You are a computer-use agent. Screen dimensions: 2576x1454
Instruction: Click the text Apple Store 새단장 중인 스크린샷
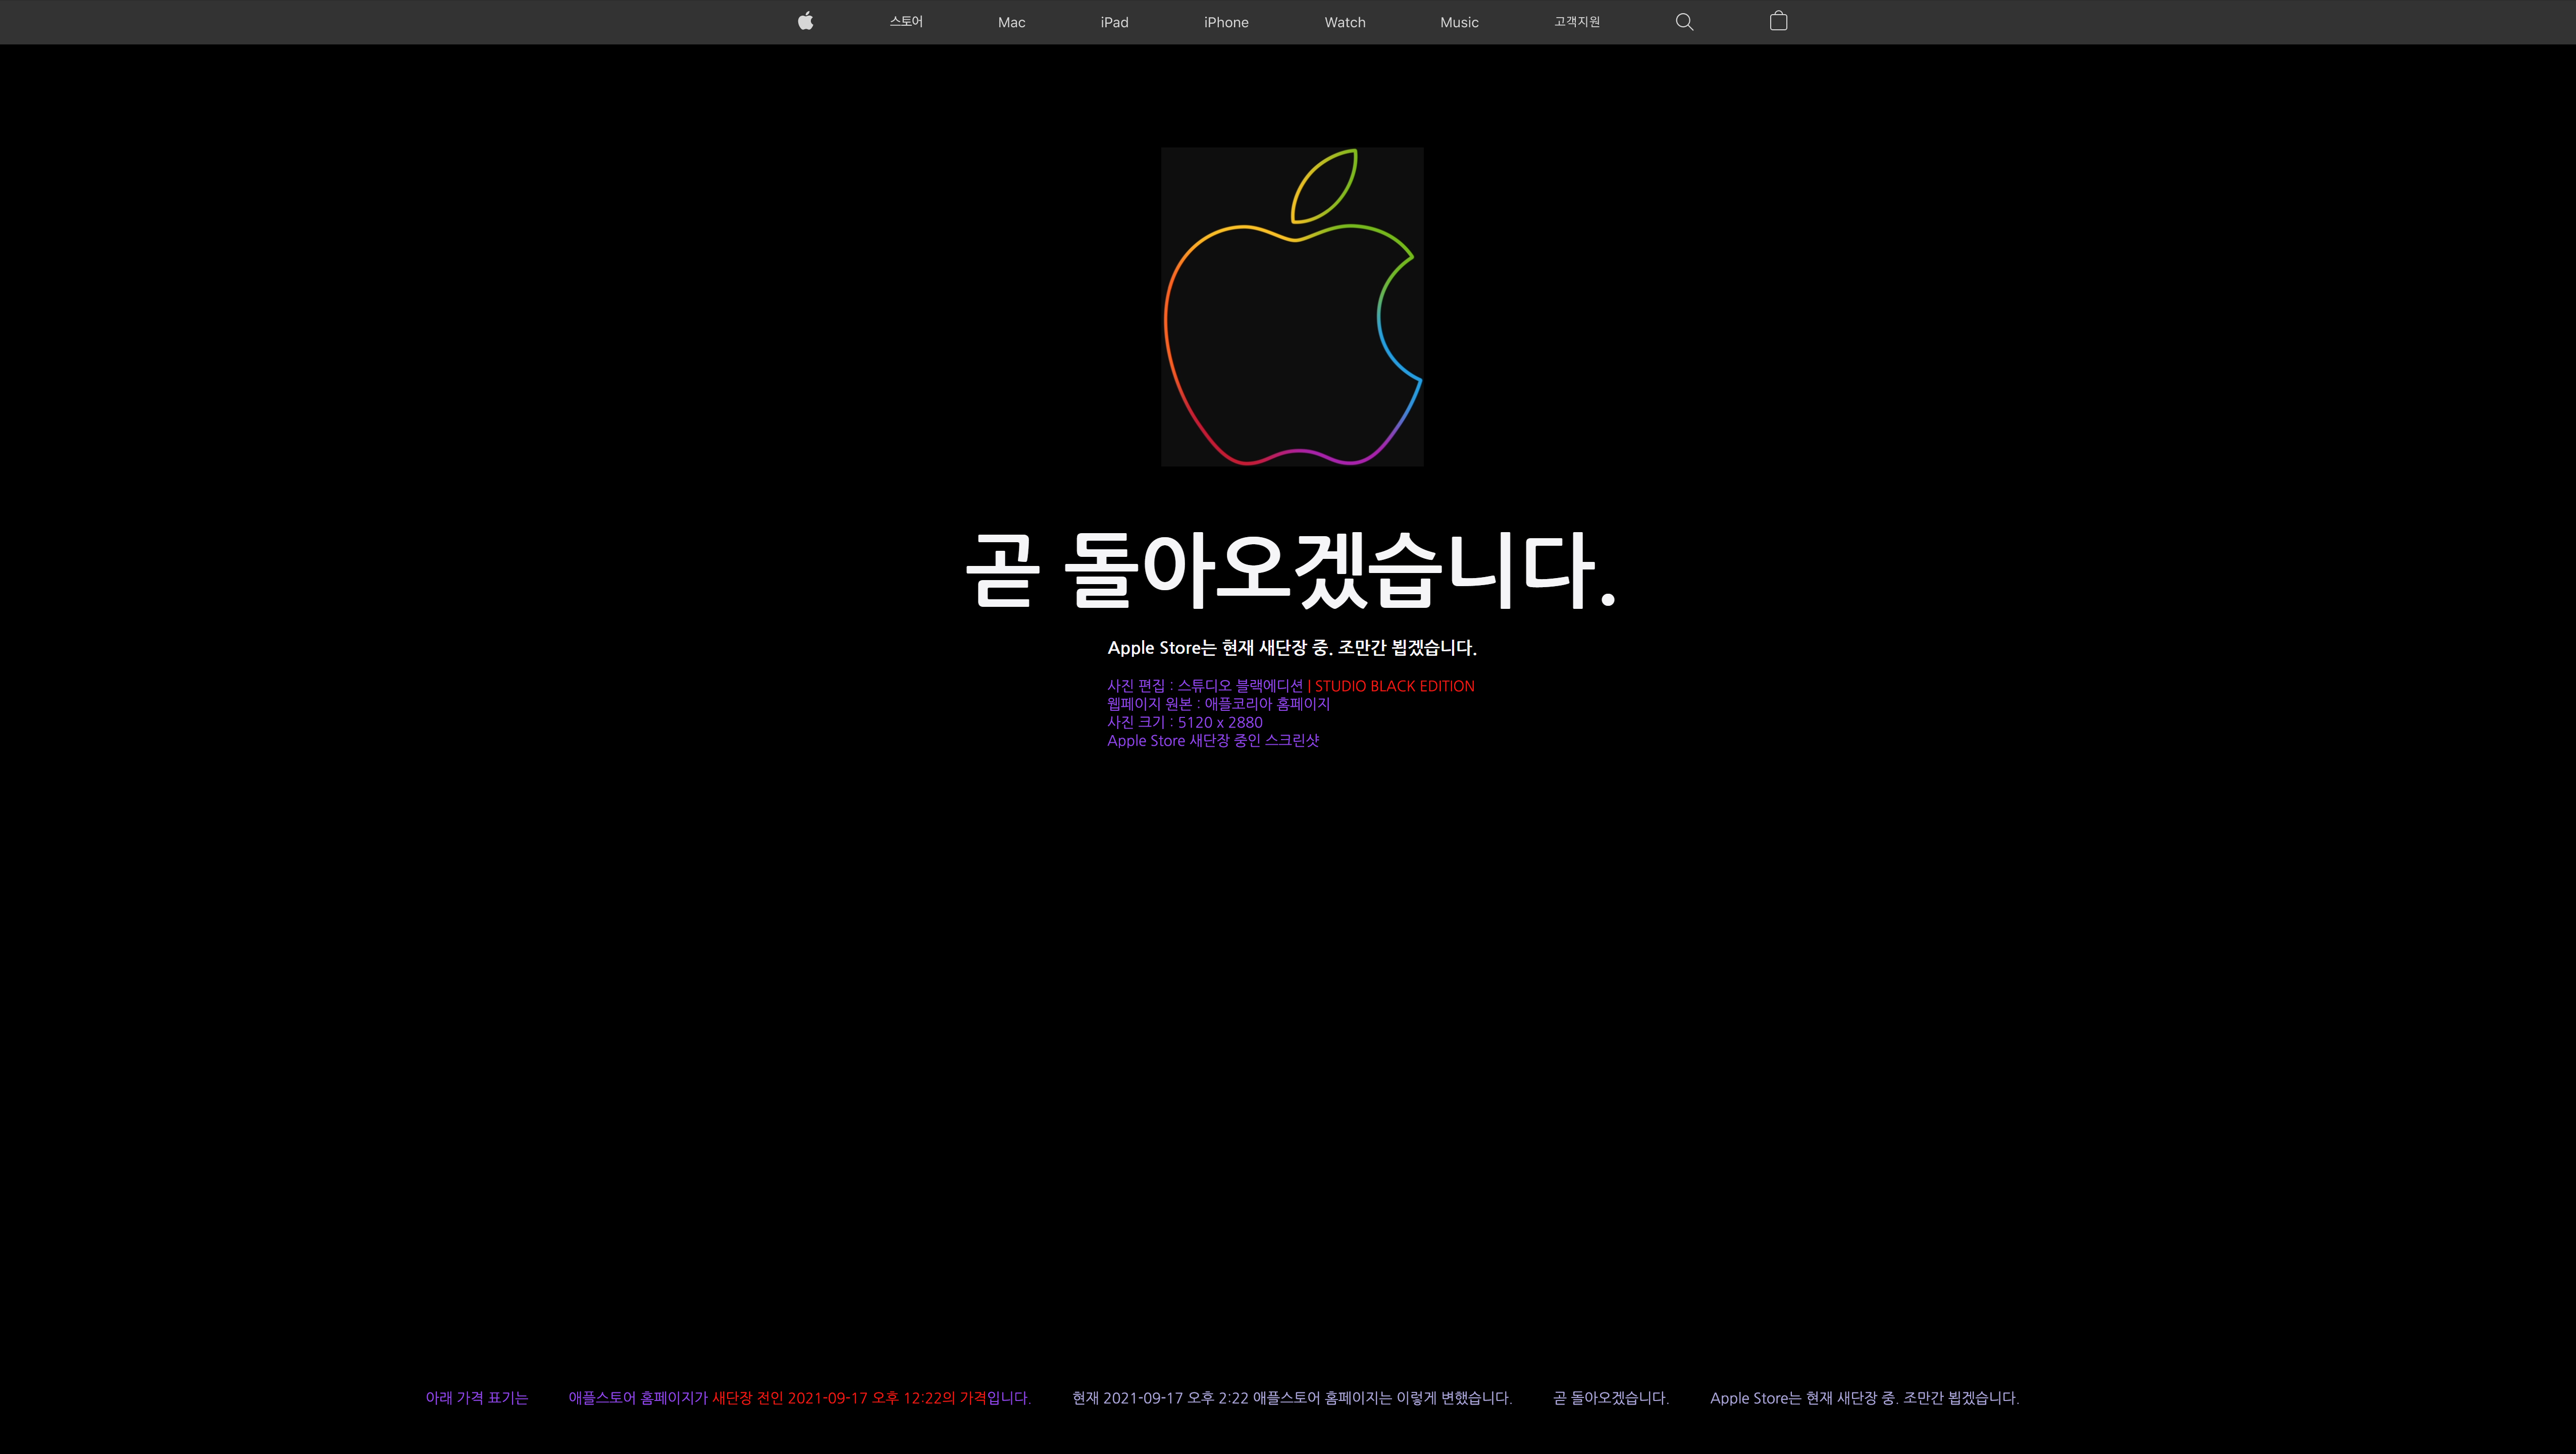[x=1213, y=741]
